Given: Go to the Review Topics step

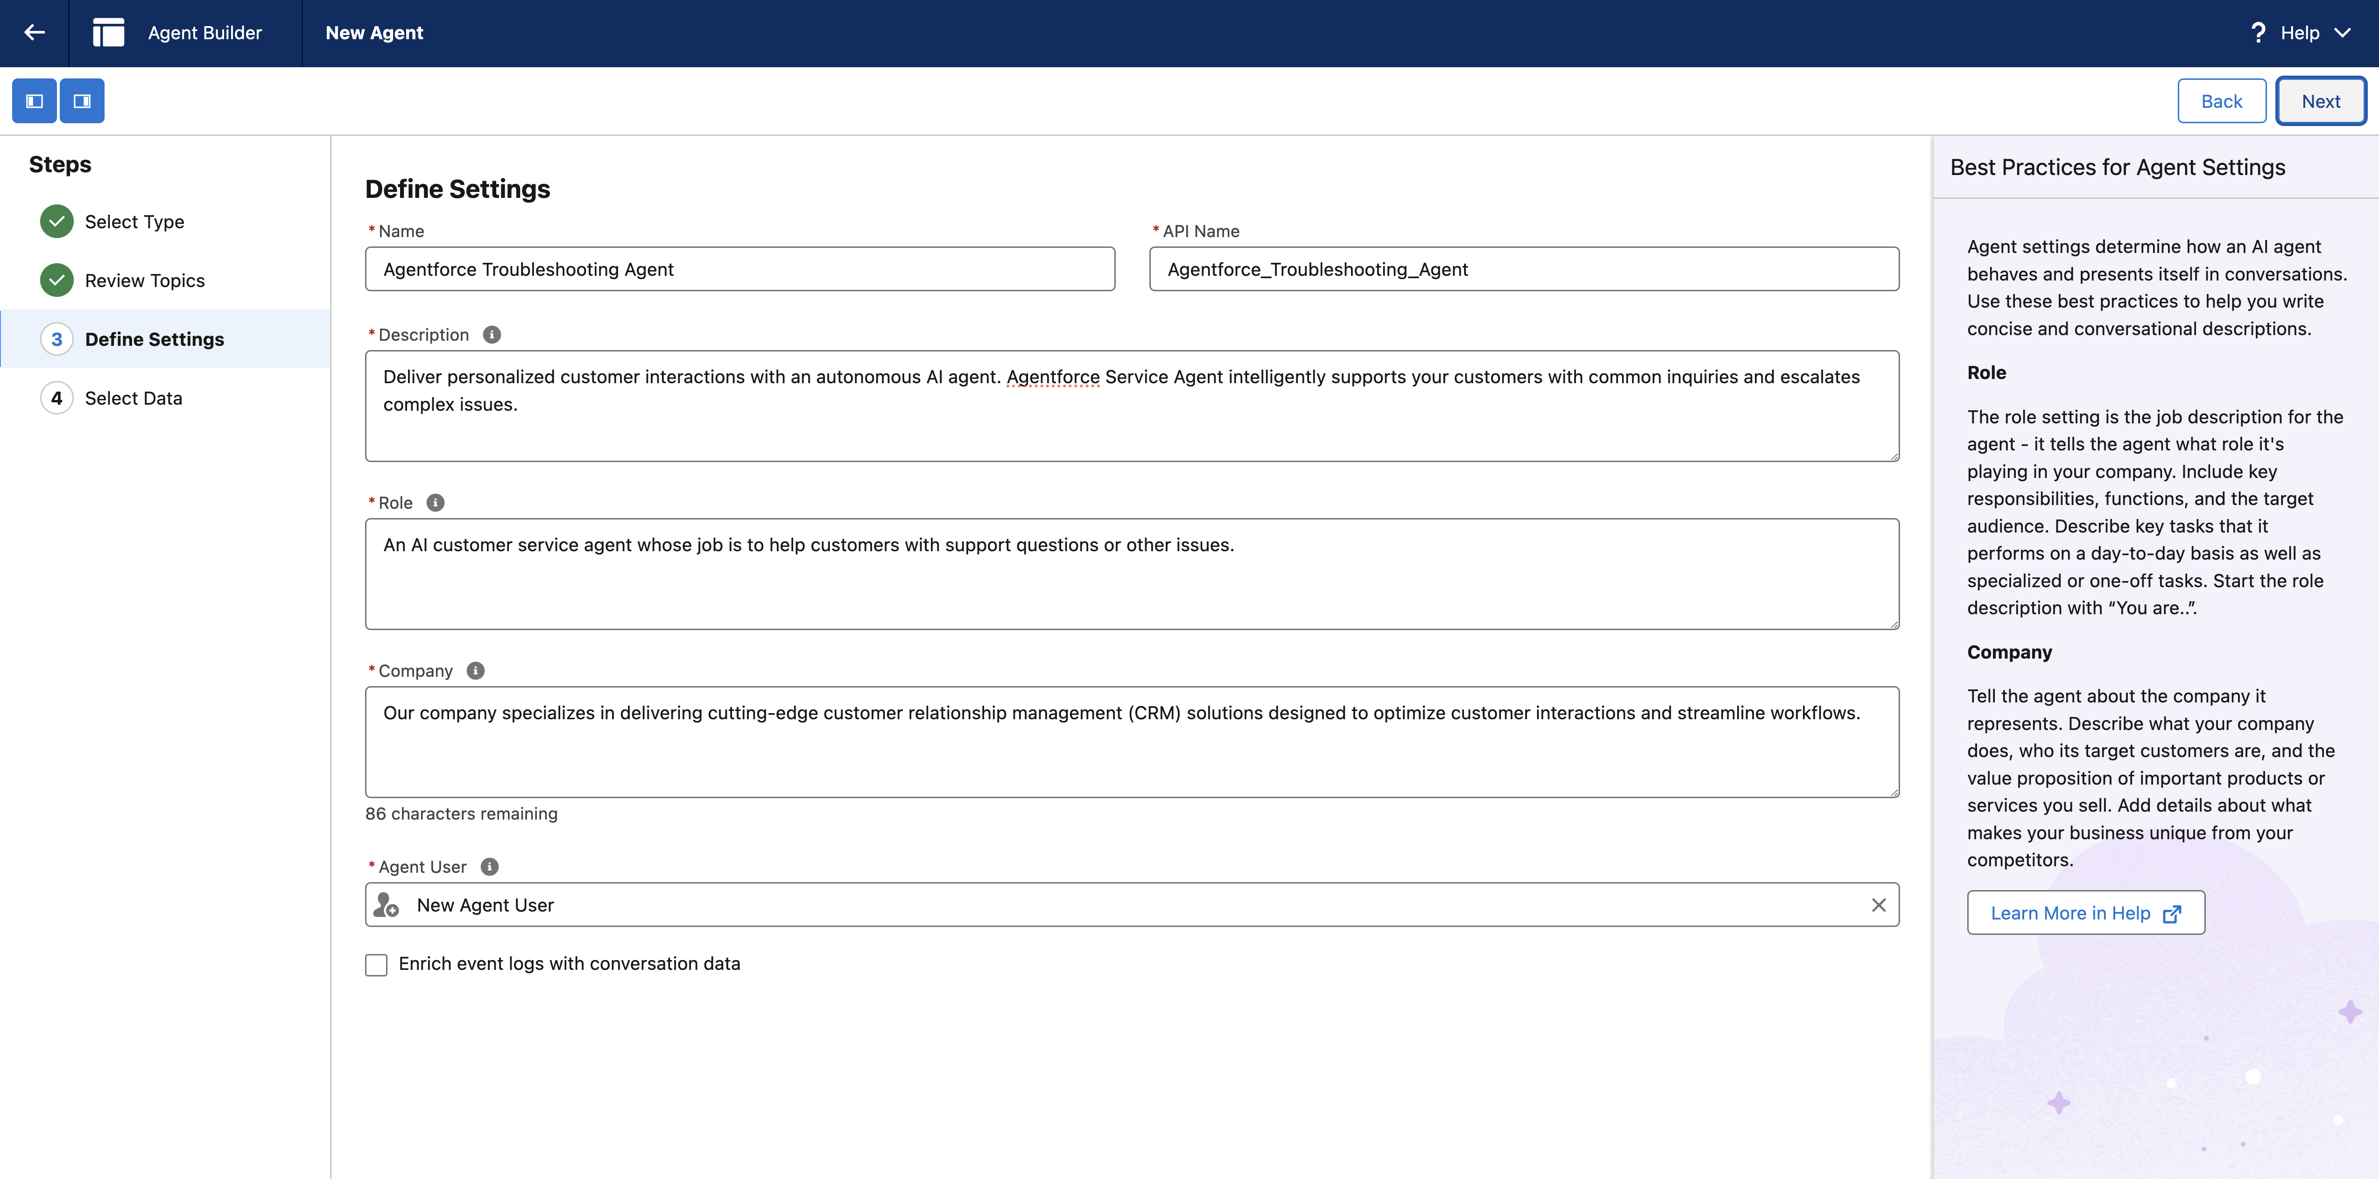Looking at the screenshot, I should pos(144,281).
